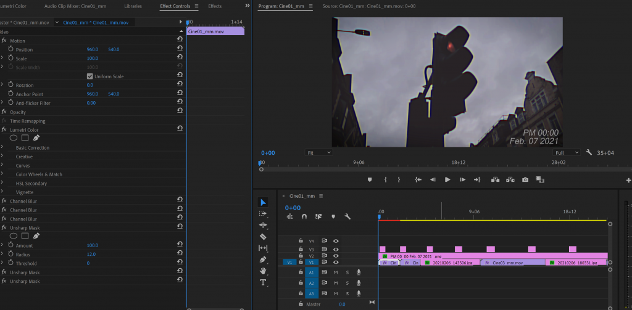Viewport: 632px width, 310px height.
Task: Select the Ripple Edit tool
Action: [263, 225]
